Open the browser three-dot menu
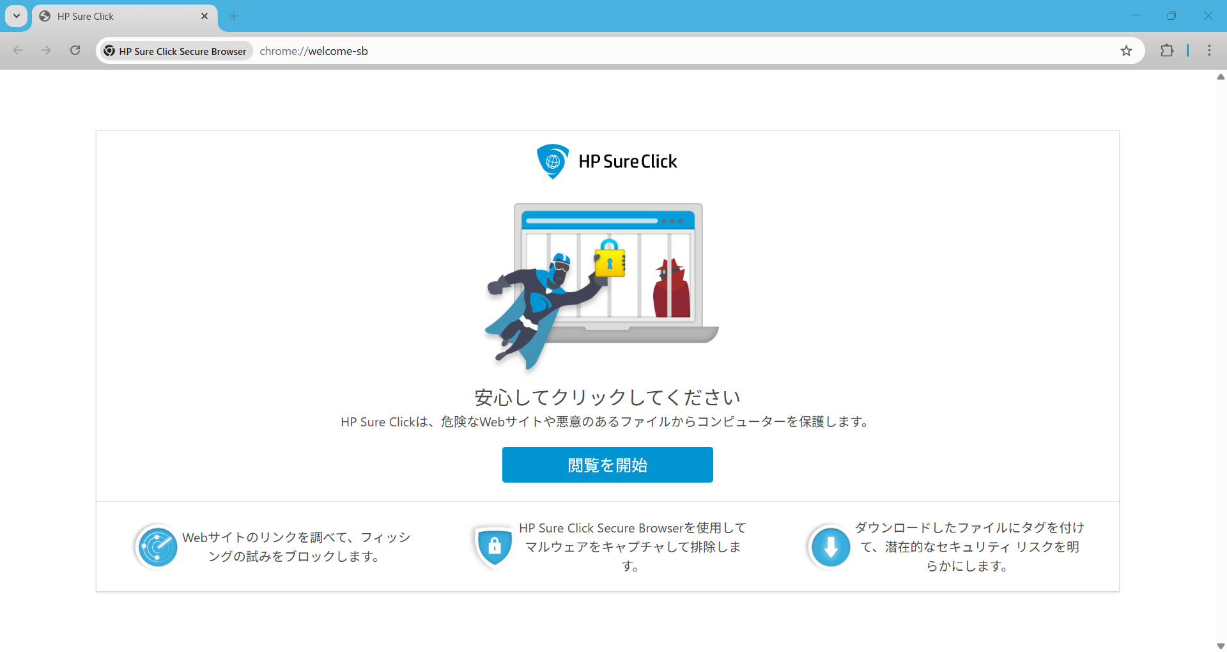The height and width of the screenshot is (652, 1227). click(x=1209, y=51)
